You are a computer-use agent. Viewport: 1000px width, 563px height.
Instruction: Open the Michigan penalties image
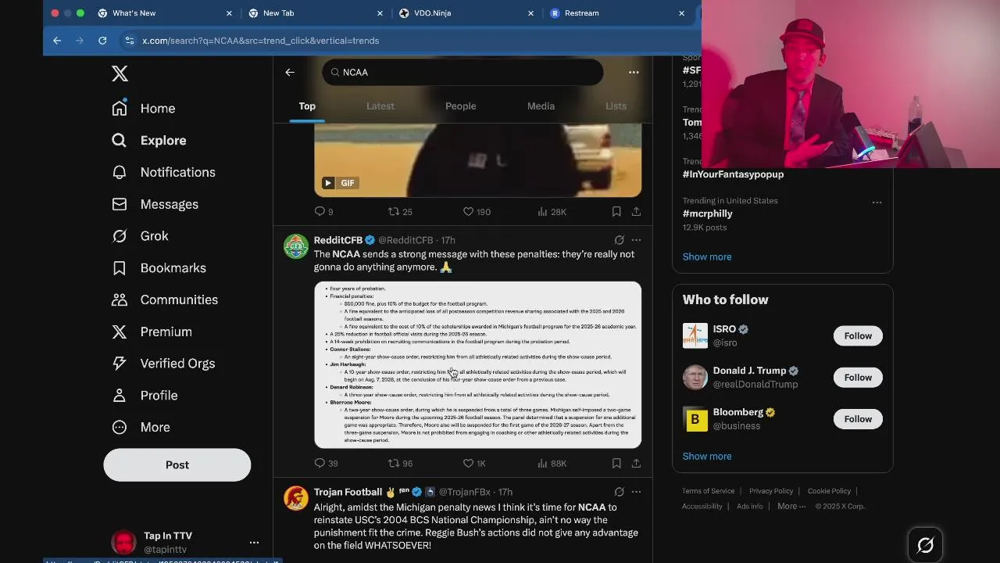[478, 365]
